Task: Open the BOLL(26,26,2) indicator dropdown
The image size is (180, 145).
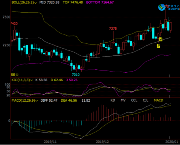Action: coord(24,2)
